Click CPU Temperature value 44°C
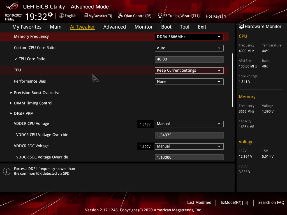The height and width of the screenshot is (215, 287). pos(266,51)
